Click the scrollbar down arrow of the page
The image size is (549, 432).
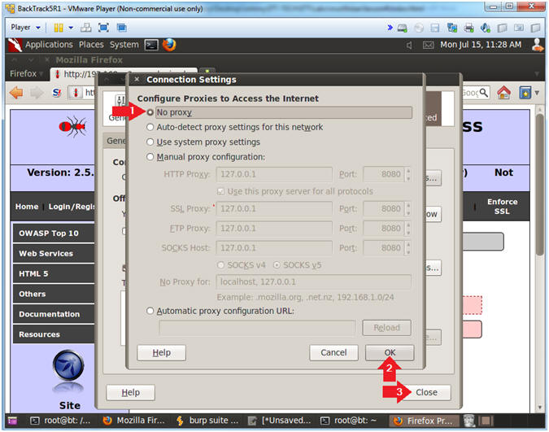(540, 408)
